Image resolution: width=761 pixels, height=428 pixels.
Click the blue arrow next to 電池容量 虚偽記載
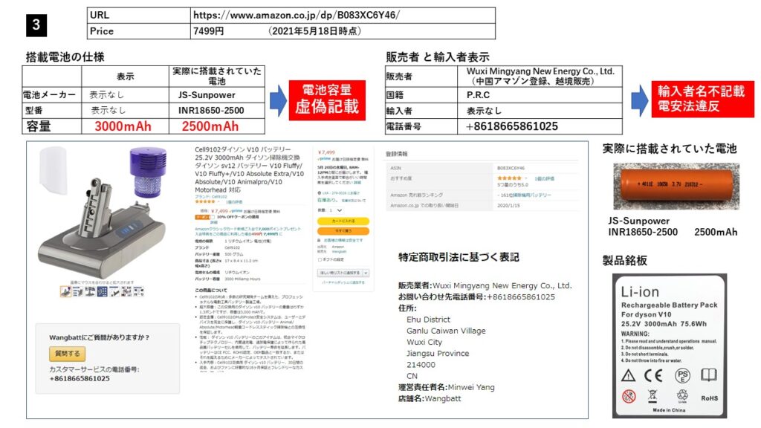tap(277, 100)
